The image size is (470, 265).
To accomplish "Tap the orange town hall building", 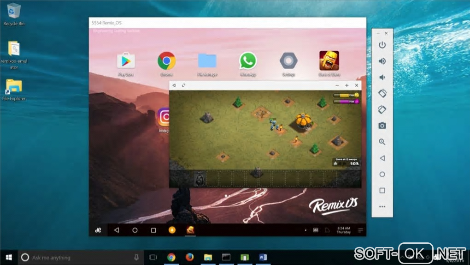I will [x=303, y=122].
